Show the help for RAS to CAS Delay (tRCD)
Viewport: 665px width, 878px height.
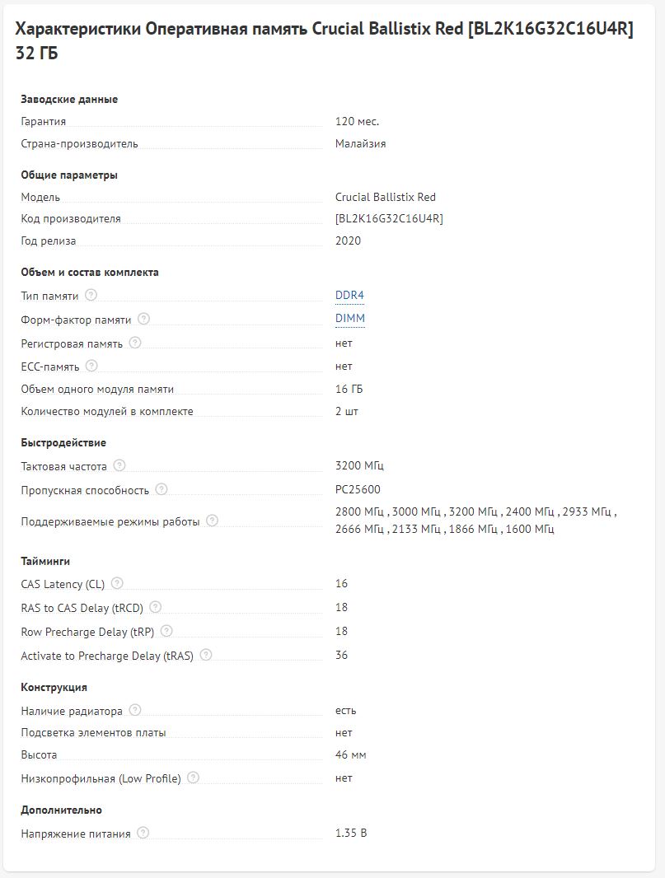coord(155,607)
